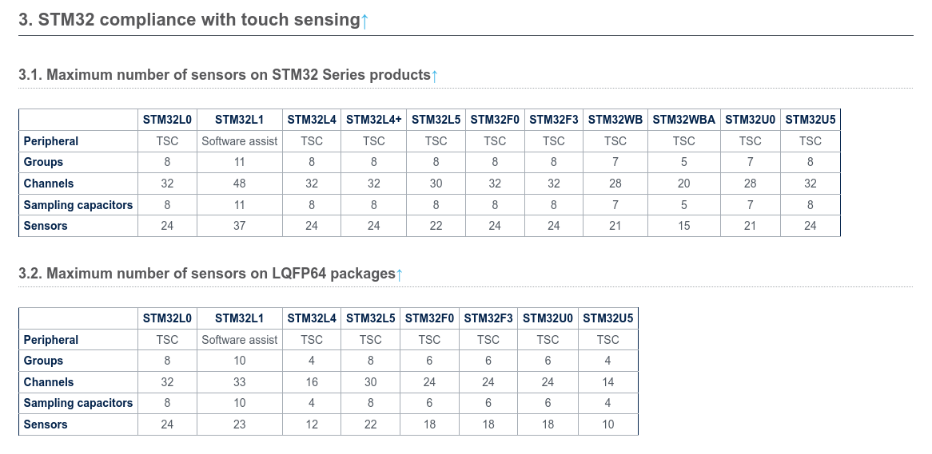Click "Software assist" in the LQFP64 packages table
Viewport: 932px width, 454px height.
(x=239, y=340)
